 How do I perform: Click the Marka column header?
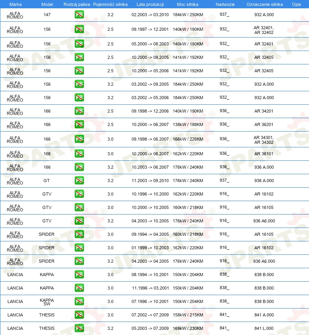click(x=15, y=4)
